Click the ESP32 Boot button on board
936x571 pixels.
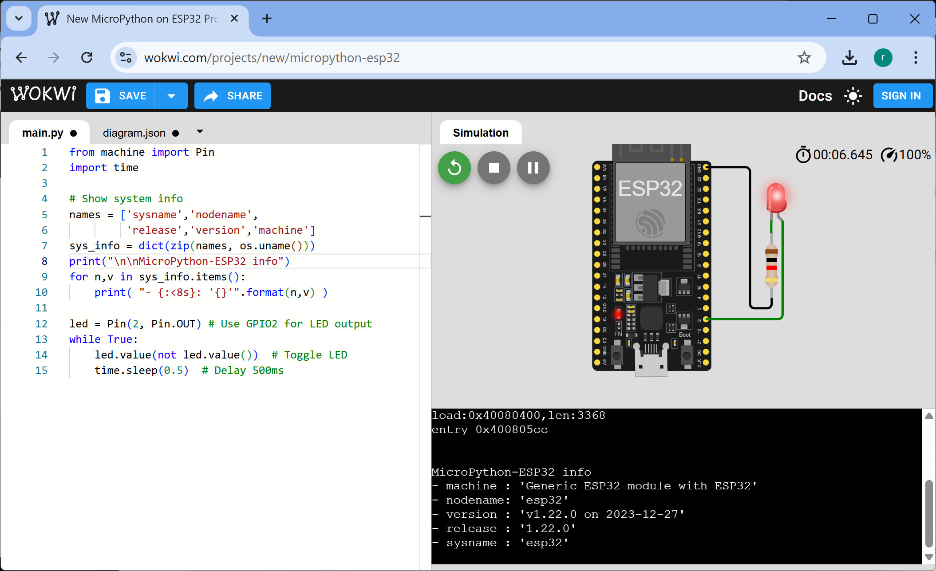(x=687, y=355)
